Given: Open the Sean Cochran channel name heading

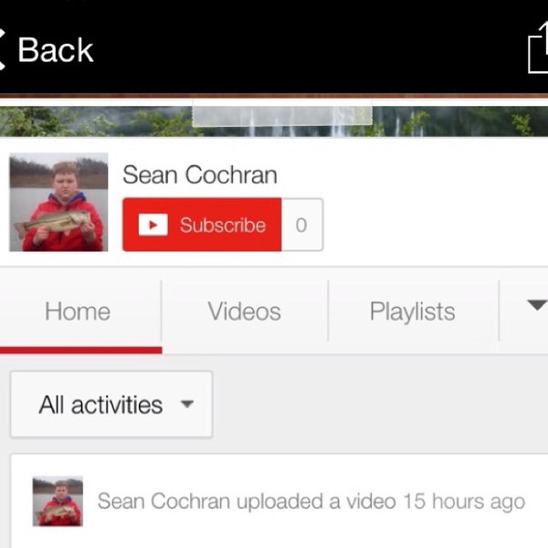Looking at the screenshot, I should click(x=200, y=174).
